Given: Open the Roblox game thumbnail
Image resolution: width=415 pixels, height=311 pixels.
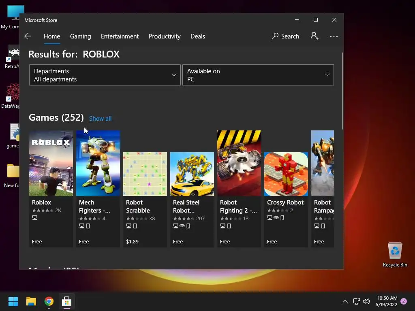Looking at the screenshot, I should 51,163.
